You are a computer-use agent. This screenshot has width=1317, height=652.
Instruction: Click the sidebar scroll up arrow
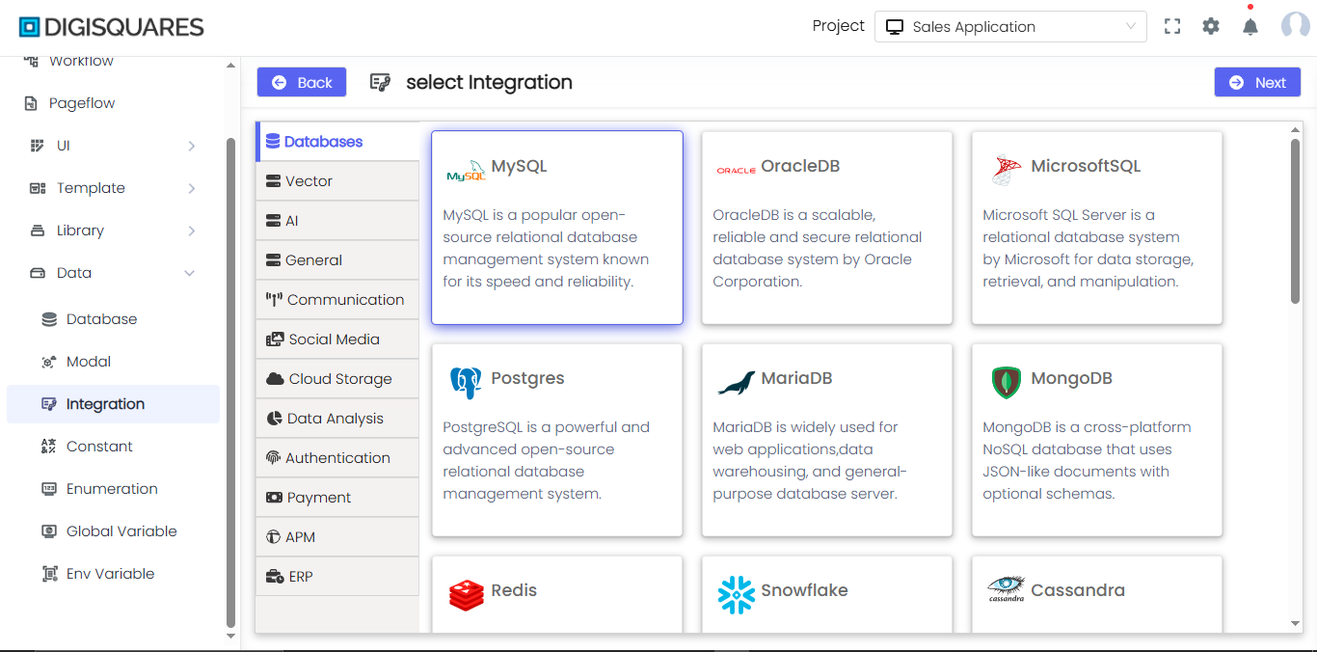[x=230, y=66]
